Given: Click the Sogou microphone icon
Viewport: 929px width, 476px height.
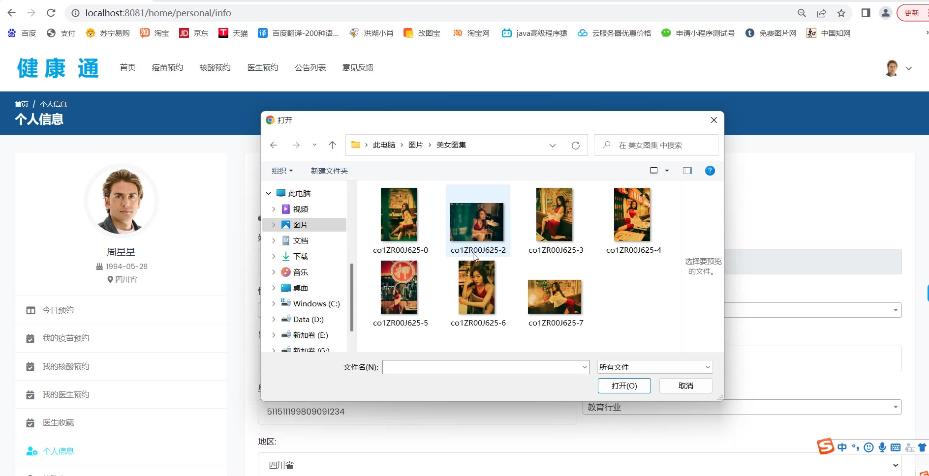Looking at the screenshot, I should [883, 447].
